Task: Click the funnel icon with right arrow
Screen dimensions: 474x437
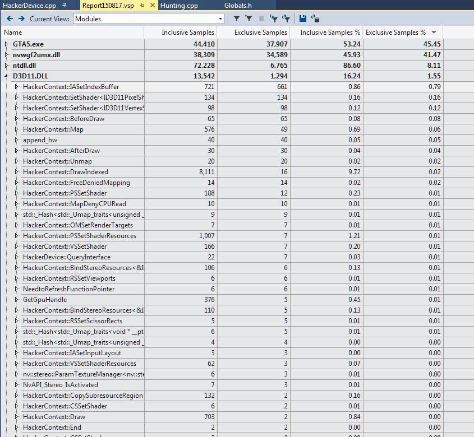Action: pyautogui.click(x=286, y=18)
